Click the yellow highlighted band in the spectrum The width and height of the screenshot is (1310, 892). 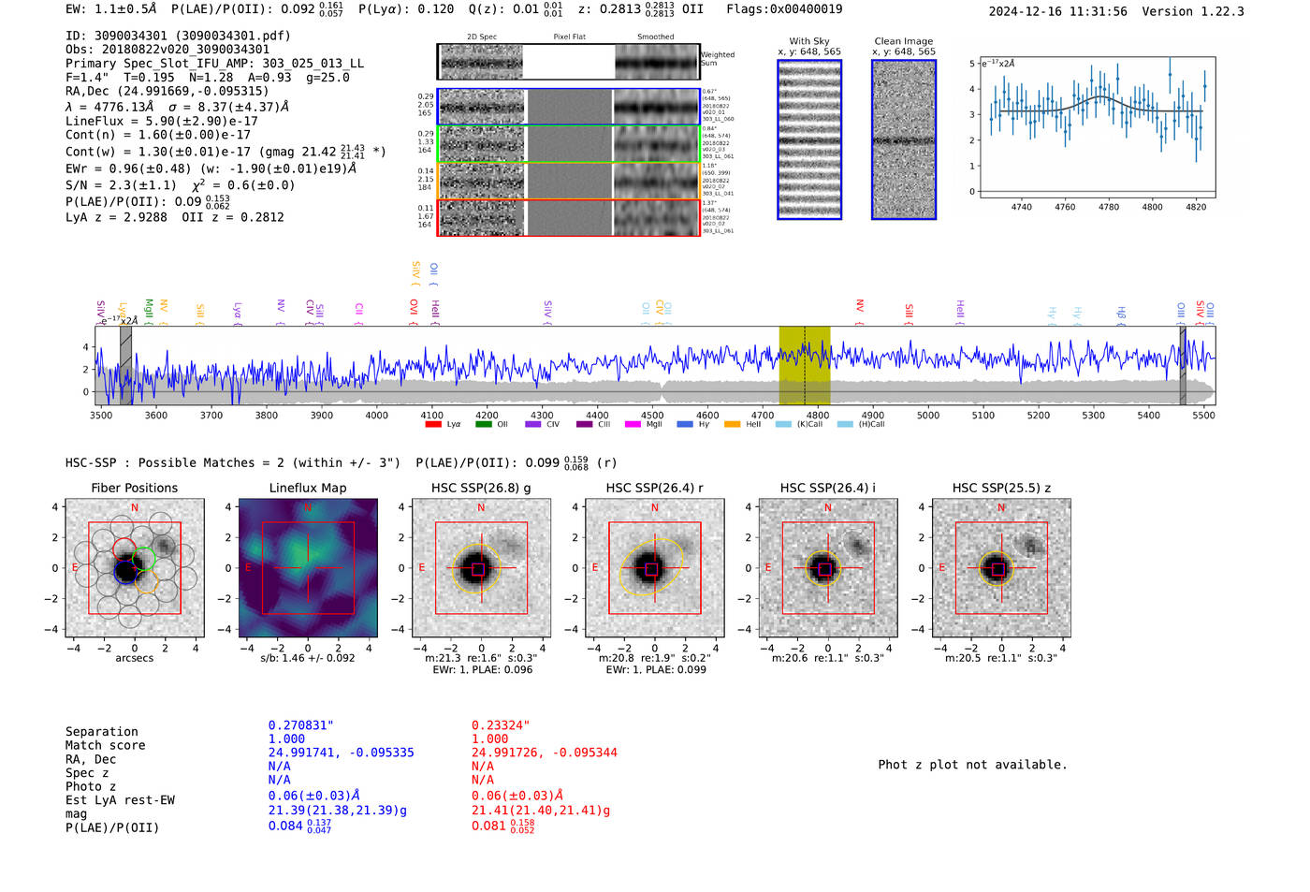click(805, 365)
